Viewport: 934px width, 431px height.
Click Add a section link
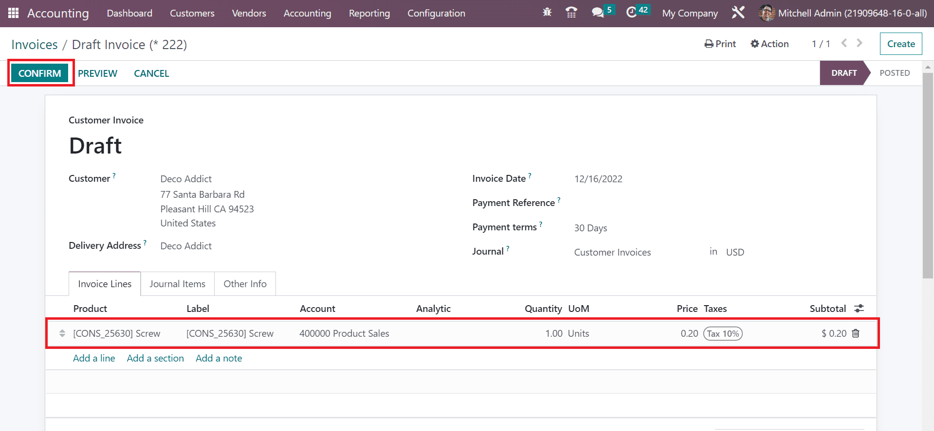(x=155, y=358)
